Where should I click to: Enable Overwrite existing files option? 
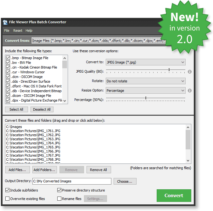click(7, 199)
